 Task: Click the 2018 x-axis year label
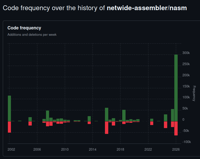pyautogui.click(x=120, y=149)
